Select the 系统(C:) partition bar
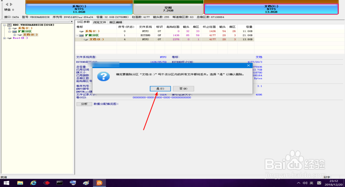The image size is (345, 187). pyautogui.click(x=79, y=9)
